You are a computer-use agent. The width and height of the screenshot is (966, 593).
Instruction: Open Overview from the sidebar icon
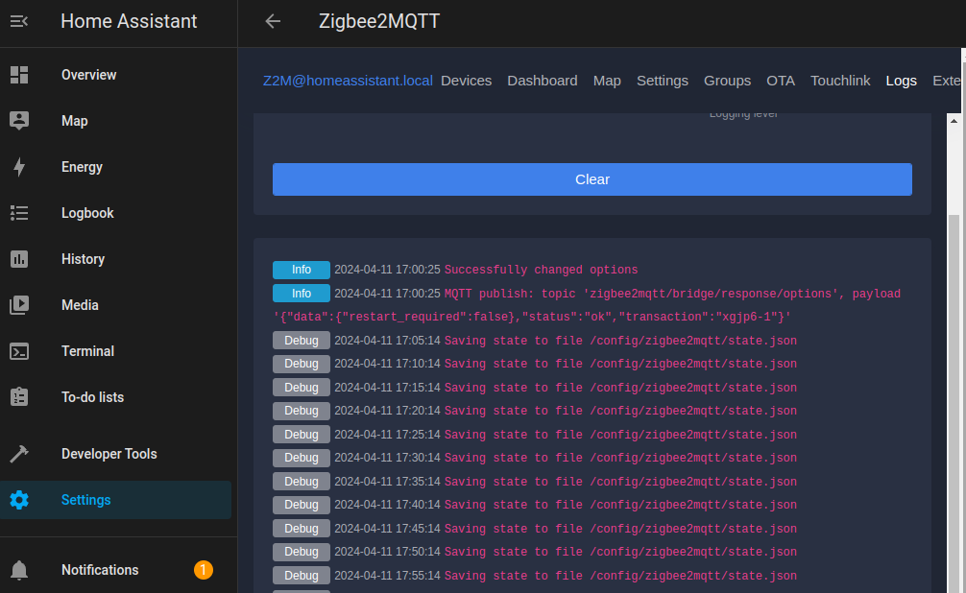[x=19, y=74]
